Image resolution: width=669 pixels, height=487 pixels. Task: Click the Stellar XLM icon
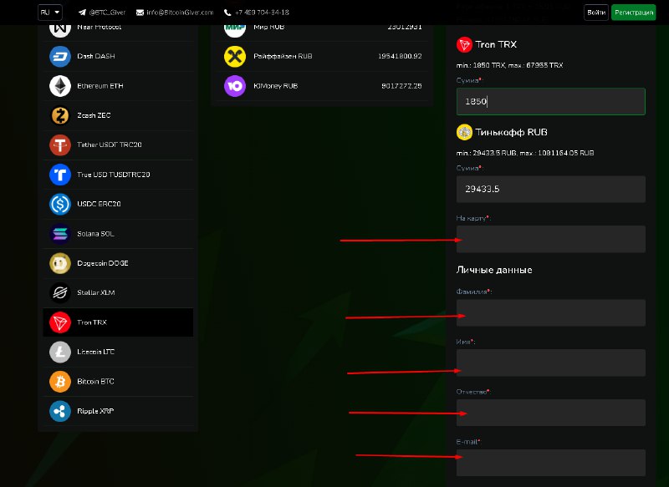(x=60, y=292)
